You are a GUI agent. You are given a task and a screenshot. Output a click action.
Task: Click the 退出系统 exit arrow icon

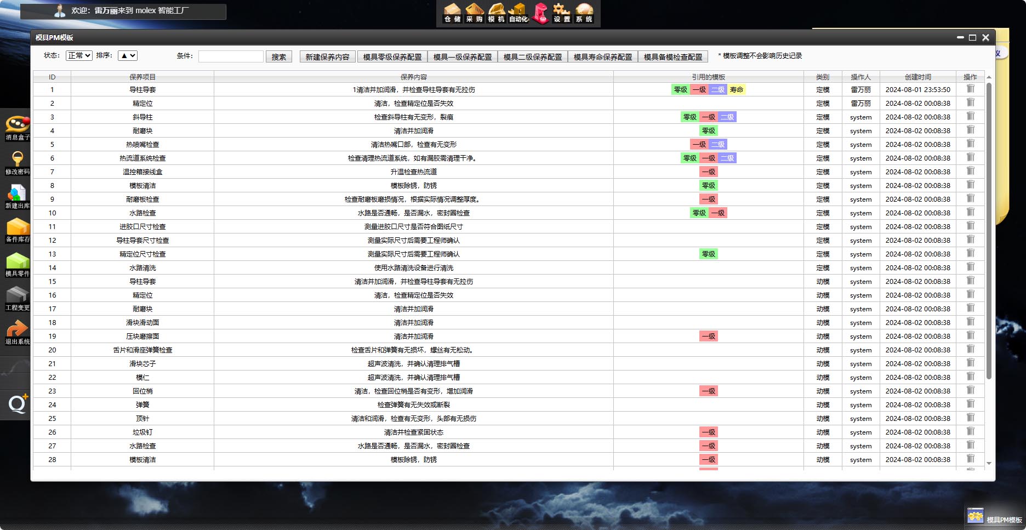(18, 332)
